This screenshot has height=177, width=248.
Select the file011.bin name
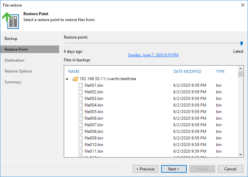coord(94,151)
